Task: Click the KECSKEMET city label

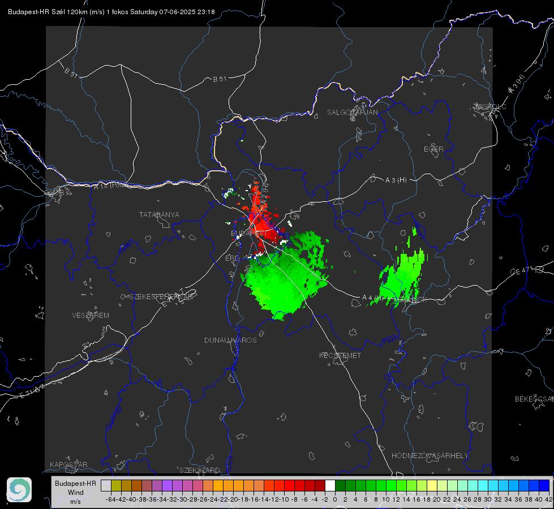Action: coord(340,355)
